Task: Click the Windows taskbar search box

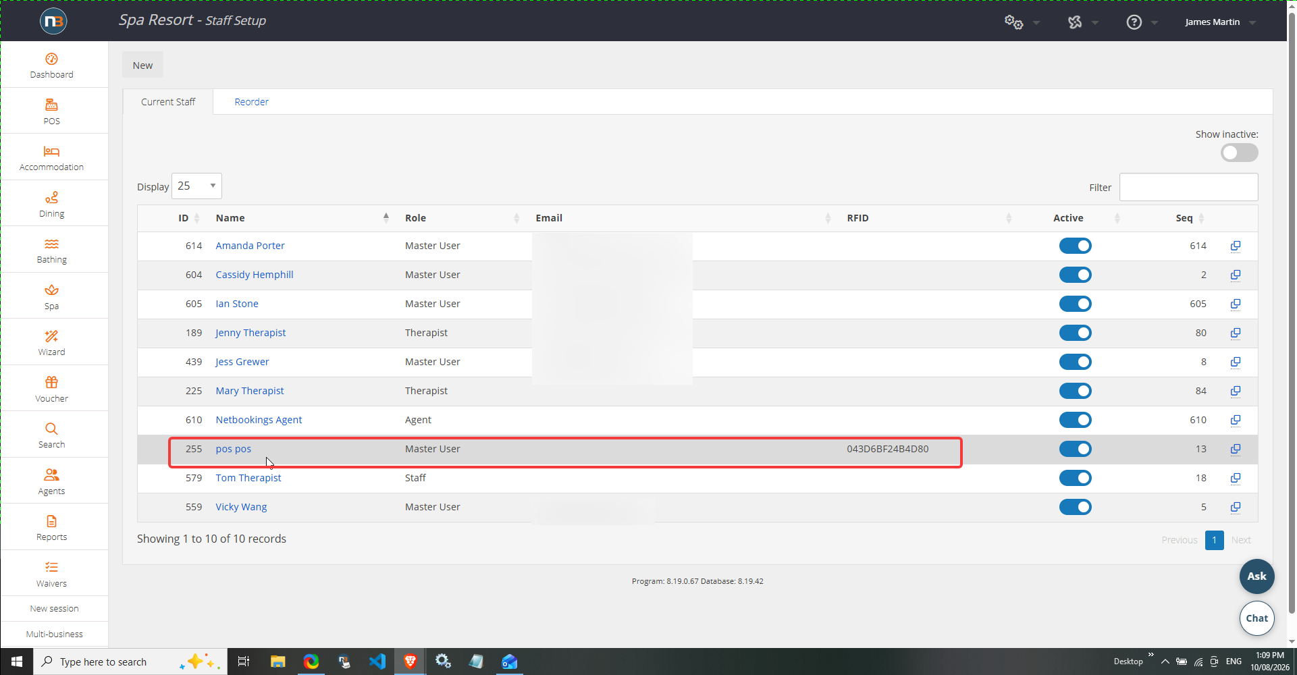Action: [x=130, y=661]
